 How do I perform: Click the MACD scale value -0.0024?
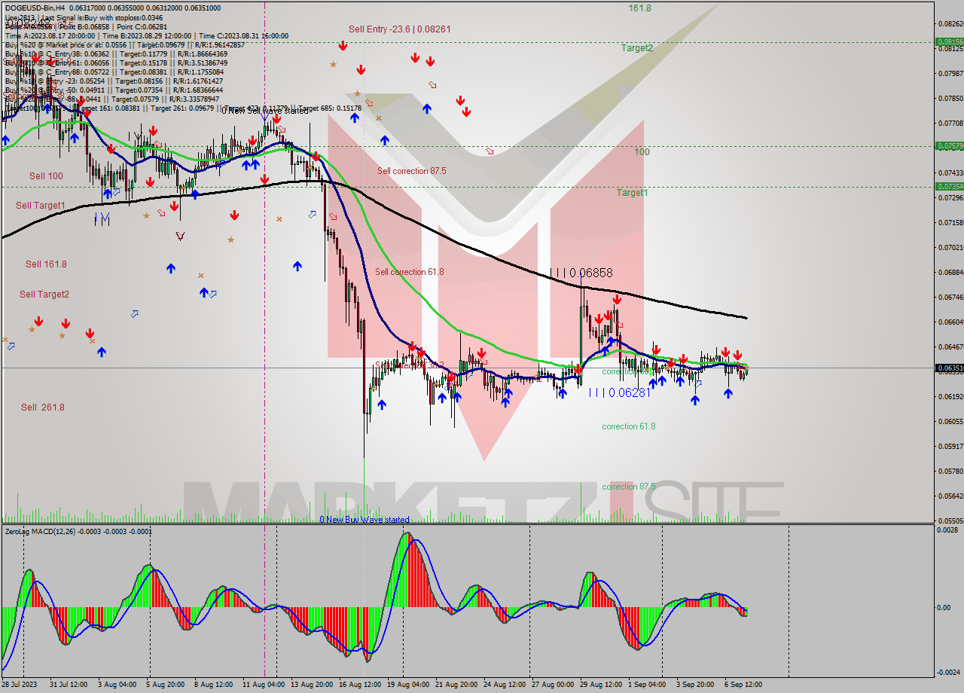(x=948, y=672)
